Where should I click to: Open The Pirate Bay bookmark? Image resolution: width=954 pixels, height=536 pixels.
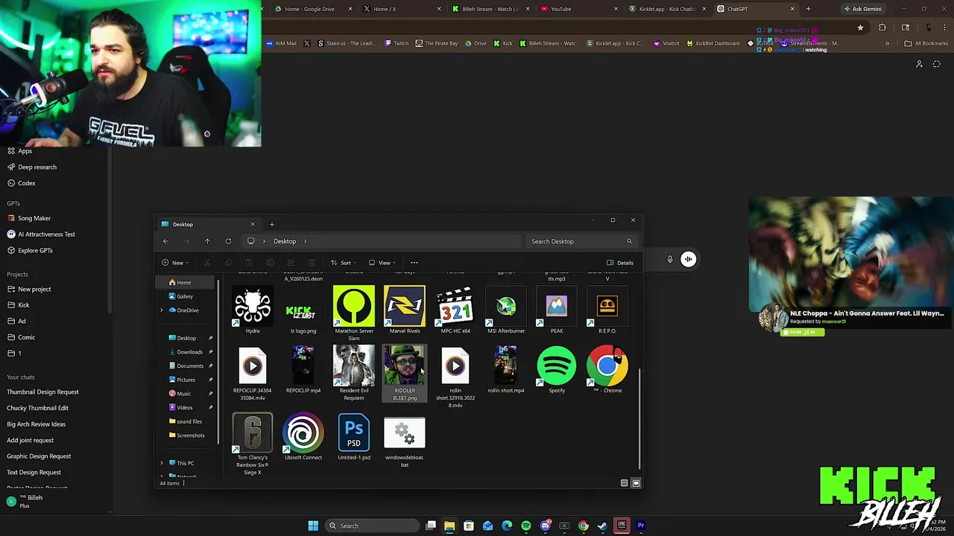click(x=436, y=43)
